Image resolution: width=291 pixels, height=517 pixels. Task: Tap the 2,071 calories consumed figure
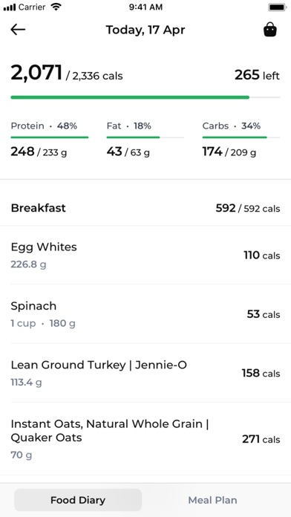[x=36, y=73]
